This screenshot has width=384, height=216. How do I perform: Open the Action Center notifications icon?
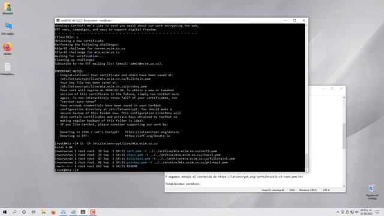coord(377,212)
